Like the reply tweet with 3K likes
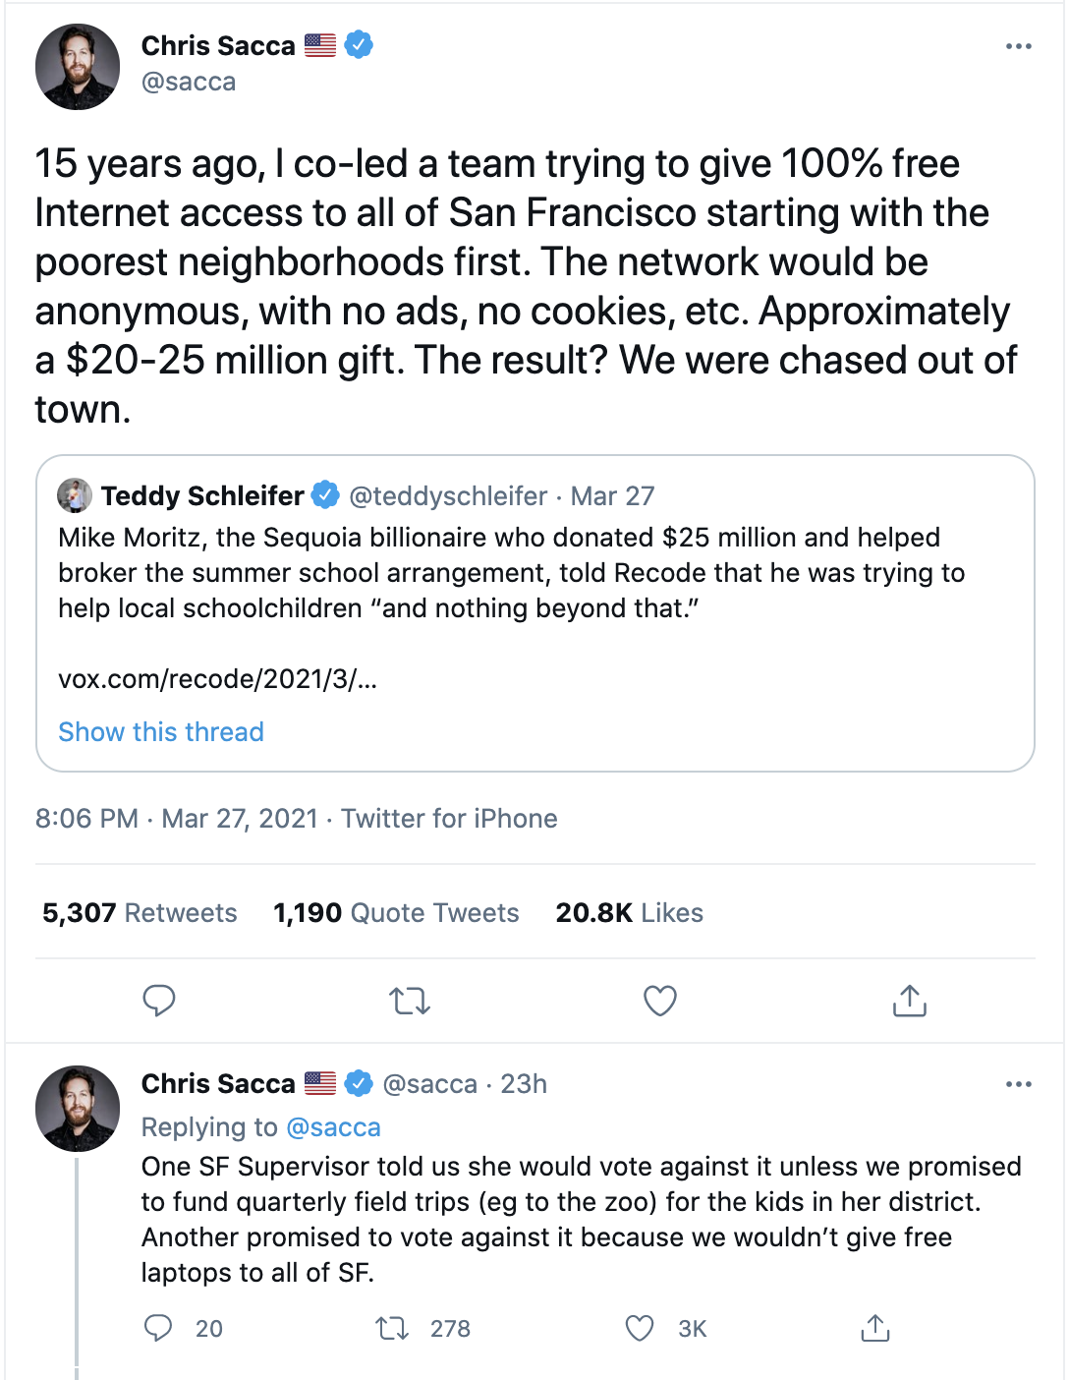This screenshot has height=1380, width=1069. 640,1329
